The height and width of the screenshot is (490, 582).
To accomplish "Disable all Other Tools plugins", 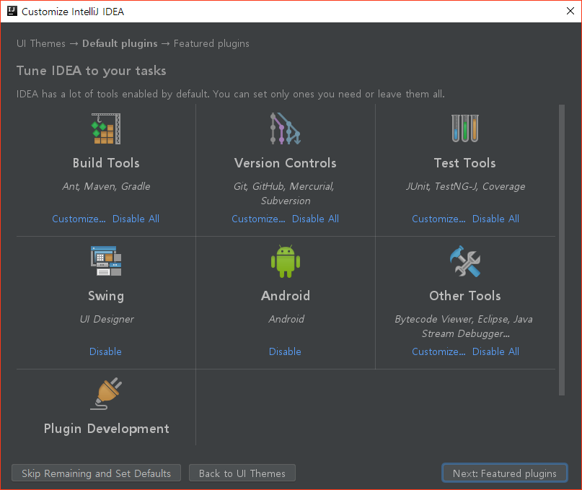I will [496, 351].
